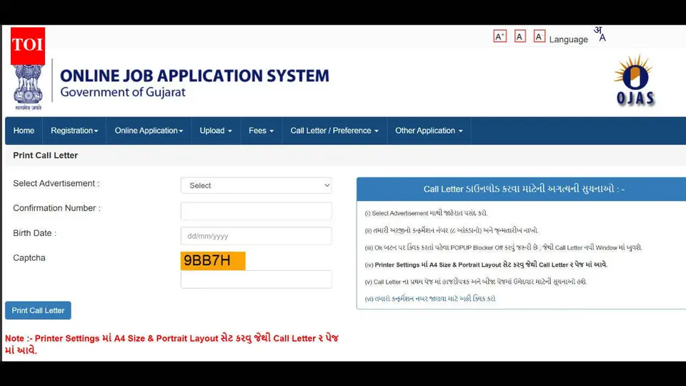Viewport: 686px width, 386px height.
Task: Click the Online Job Application System title
Action: click(194, 76)
